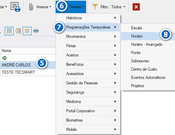Click the ABC filter icon under Nome
The width and height of the screenshot is (175, 135).
(4, 58)
